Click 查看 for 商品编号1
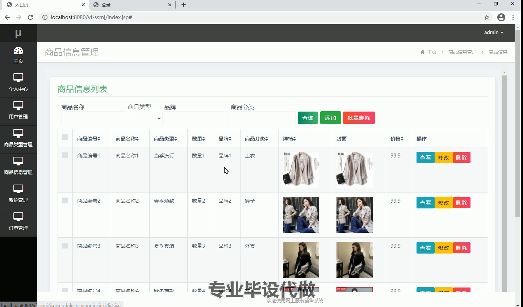The width and height of the screenshot is (523, 307). tap(425, 157)
